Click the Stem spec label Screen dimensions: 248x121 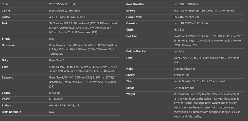point(5,67)
